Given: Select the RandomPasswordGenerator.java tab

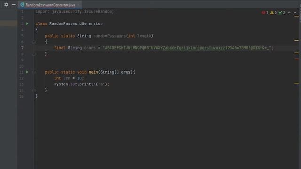Looking at the screenshot, I should [x=50, y=5].
